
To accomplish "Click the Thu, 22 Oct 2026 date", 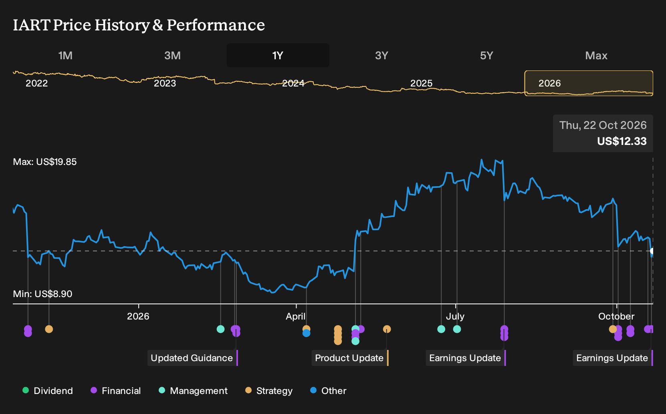I will (x=603, y=125).
